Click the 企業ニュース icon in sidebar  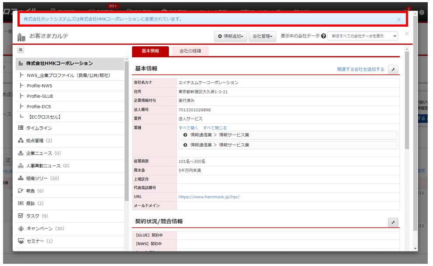click(x=21, y=153)
